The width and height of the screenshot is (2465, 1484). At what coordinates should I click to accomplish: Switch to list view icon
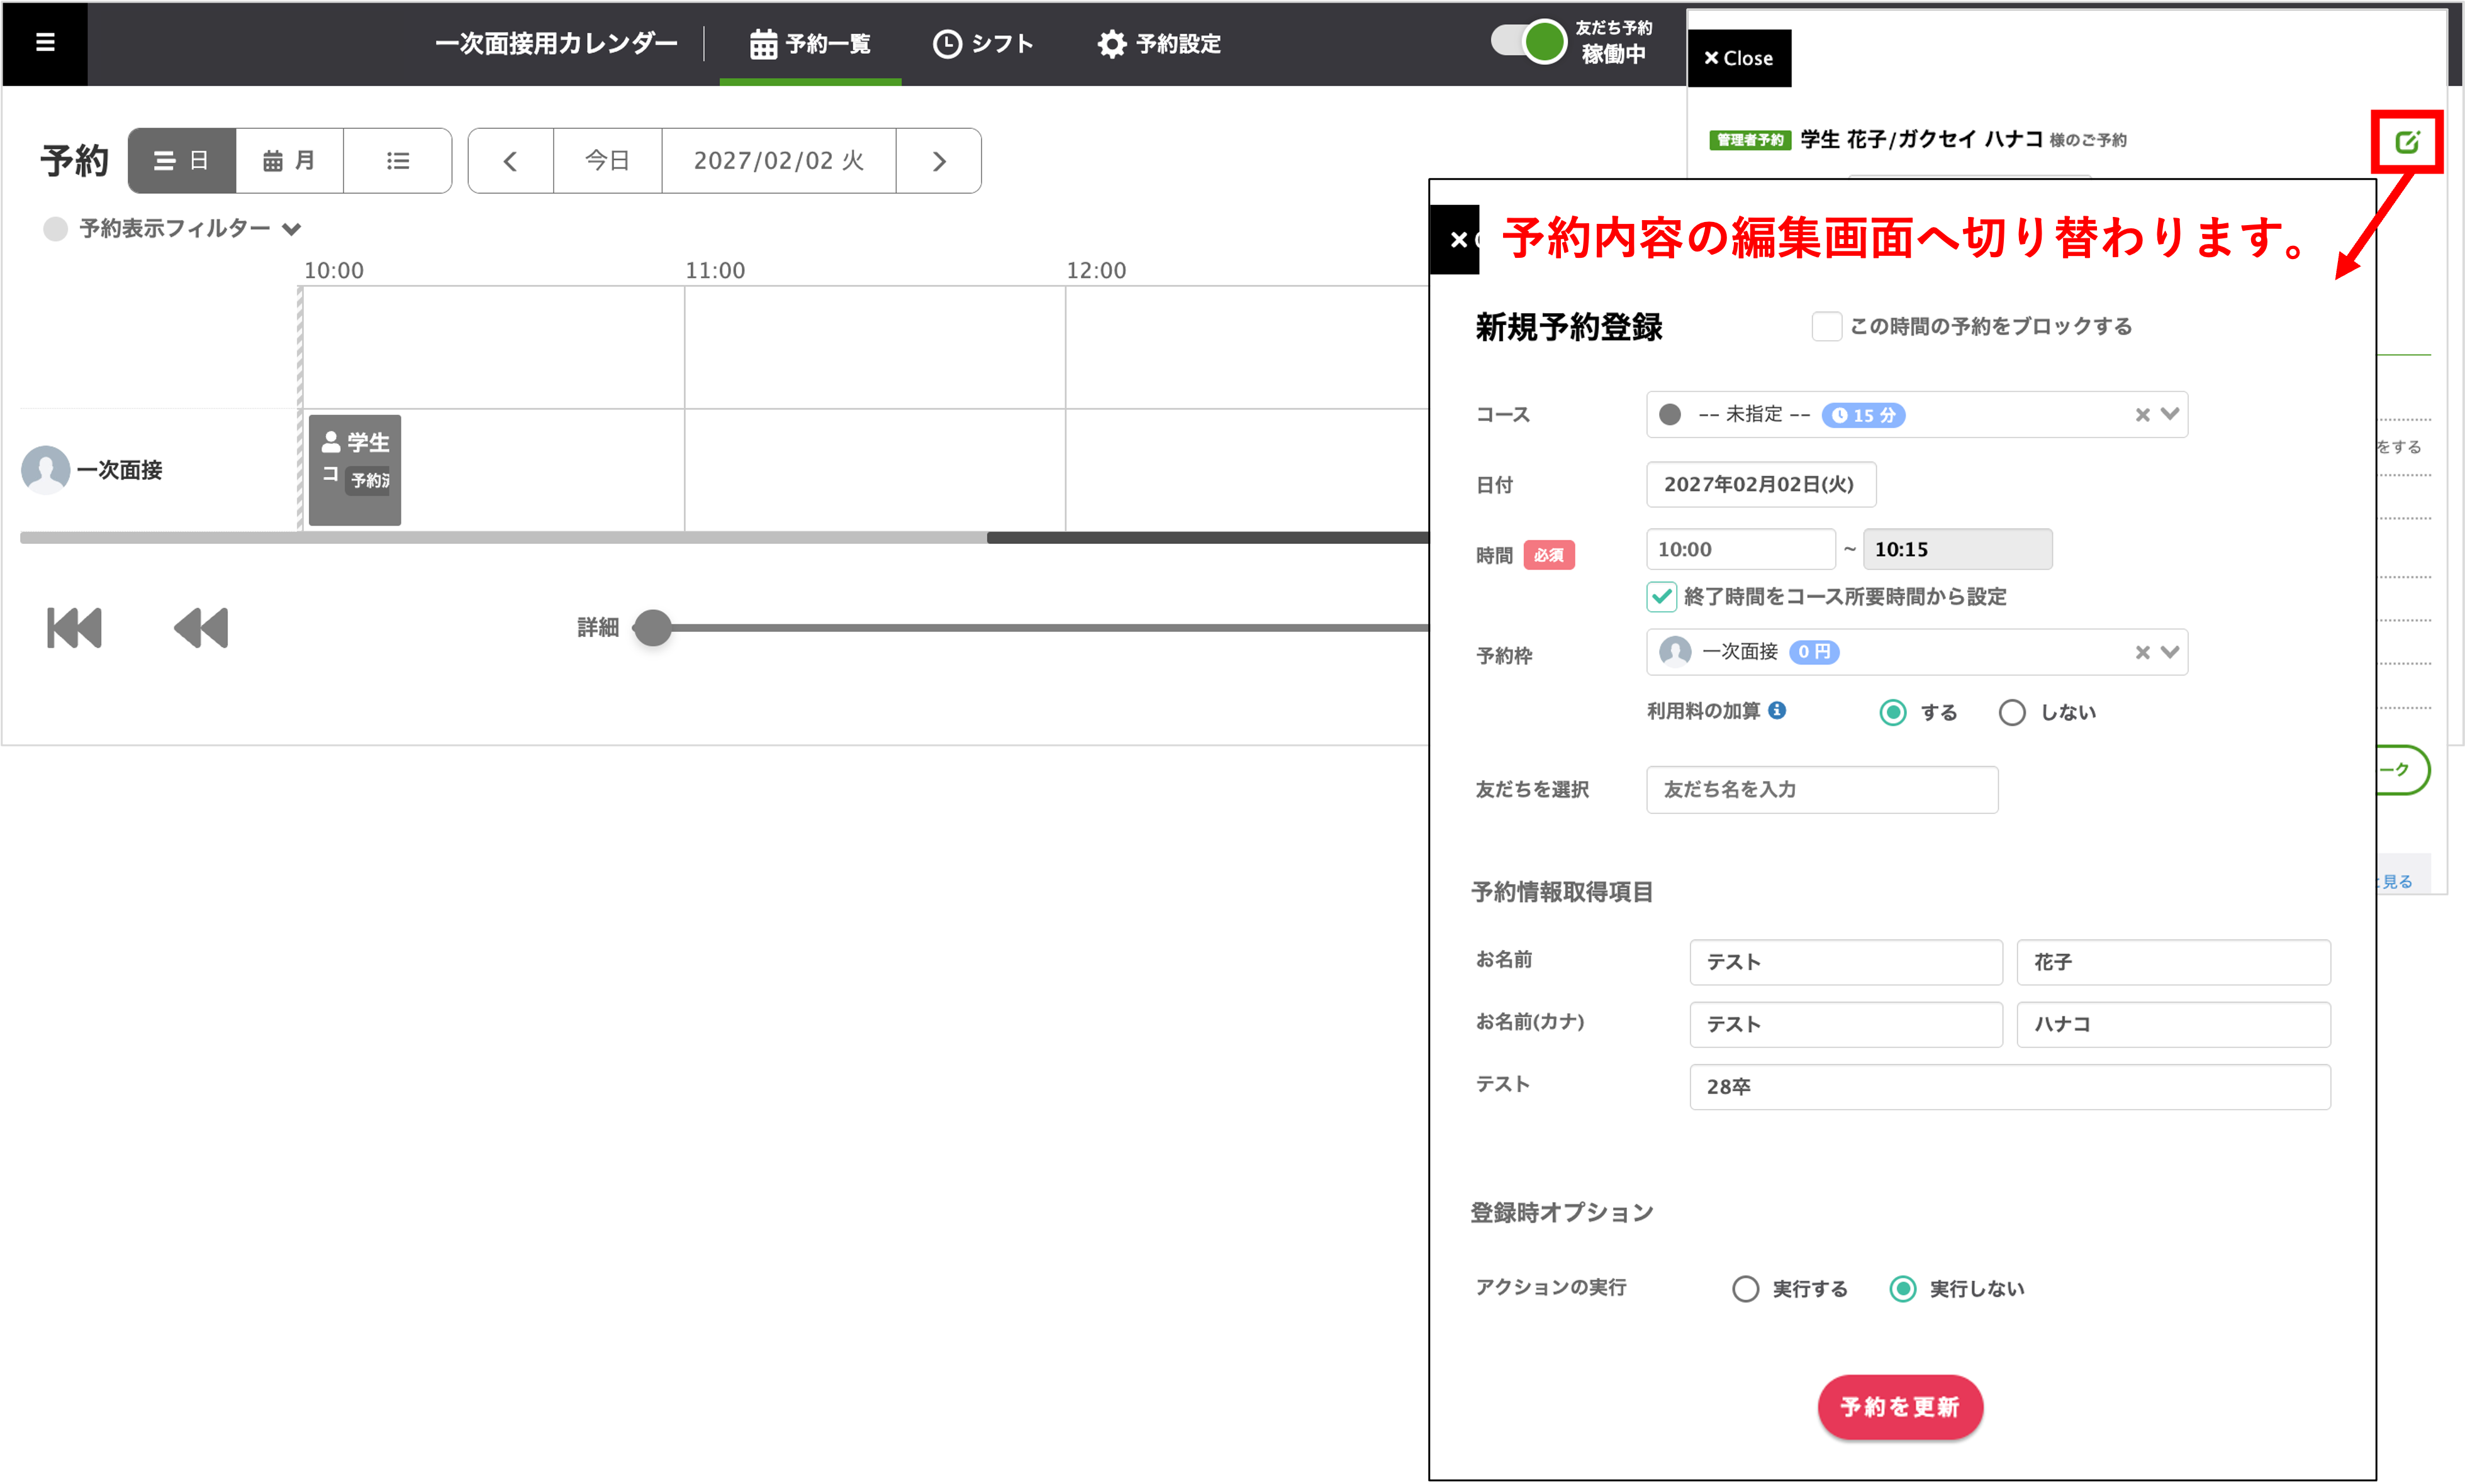tap(397, 161)
